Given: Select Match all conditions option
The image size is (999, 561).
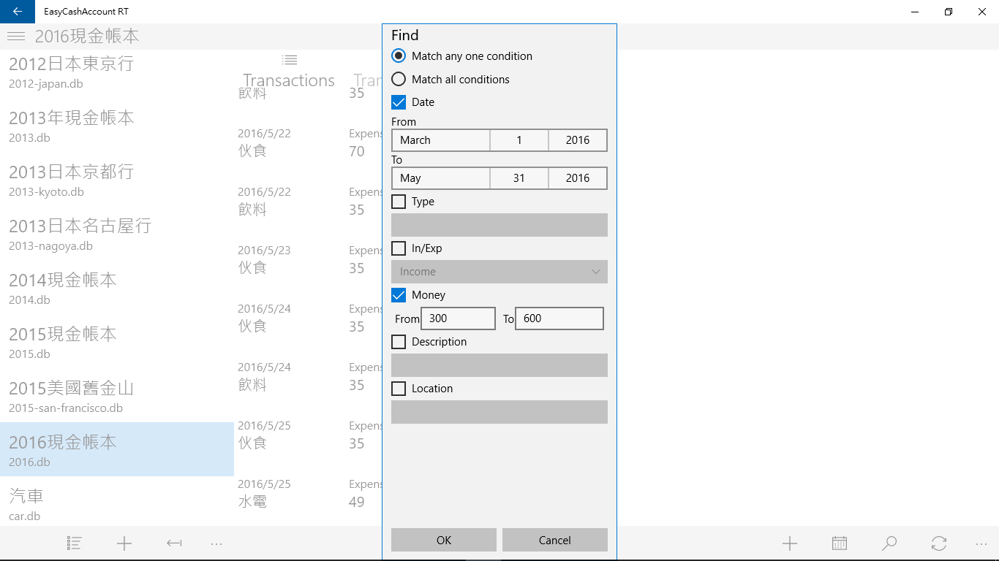Looking at the screenshot, I should click(399, 79).
